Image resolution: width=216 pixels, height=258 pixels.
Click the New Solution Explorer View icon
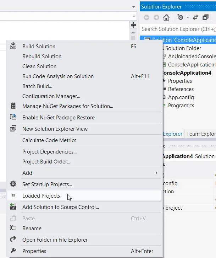[x=13, y=129]
